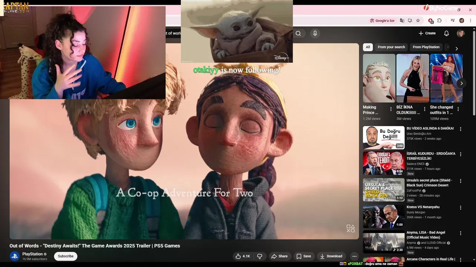476x267 pixels.
Task: Open options for BİZ İKNA OLDUK short
Action: pos(425,109)
